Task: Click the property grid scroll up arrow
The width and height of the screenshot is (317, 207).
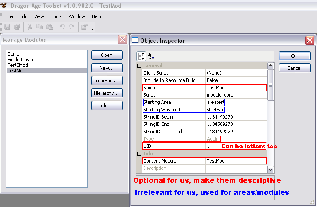Action: (270, 66)
